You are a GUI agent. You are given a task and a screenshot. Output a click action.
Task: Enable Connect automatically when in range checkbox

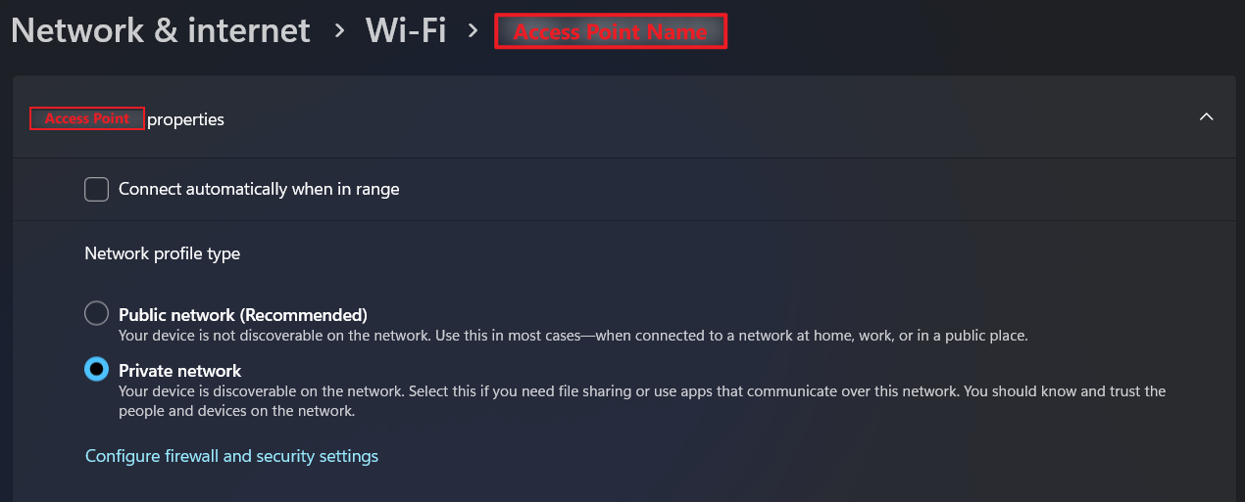(x=96, y=189)
